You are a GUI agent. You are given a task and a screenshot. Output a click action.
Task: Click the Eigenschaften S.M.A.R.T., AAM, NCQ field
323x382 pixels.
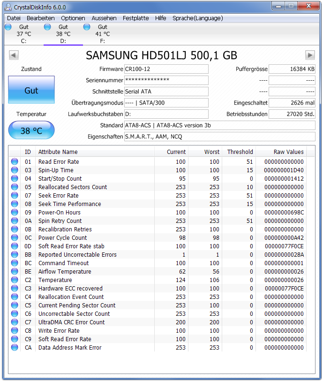(x=220, y=137)
